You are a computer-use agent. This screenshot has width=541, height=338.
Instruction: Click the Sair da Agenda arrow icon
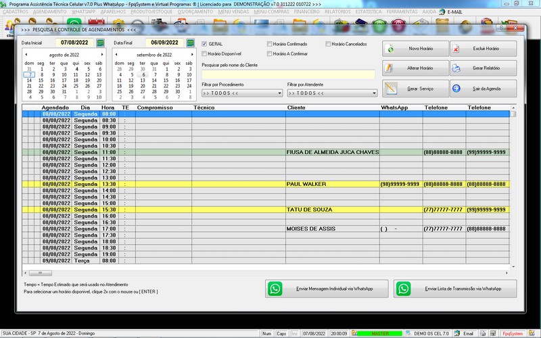(x=456, y=89)
